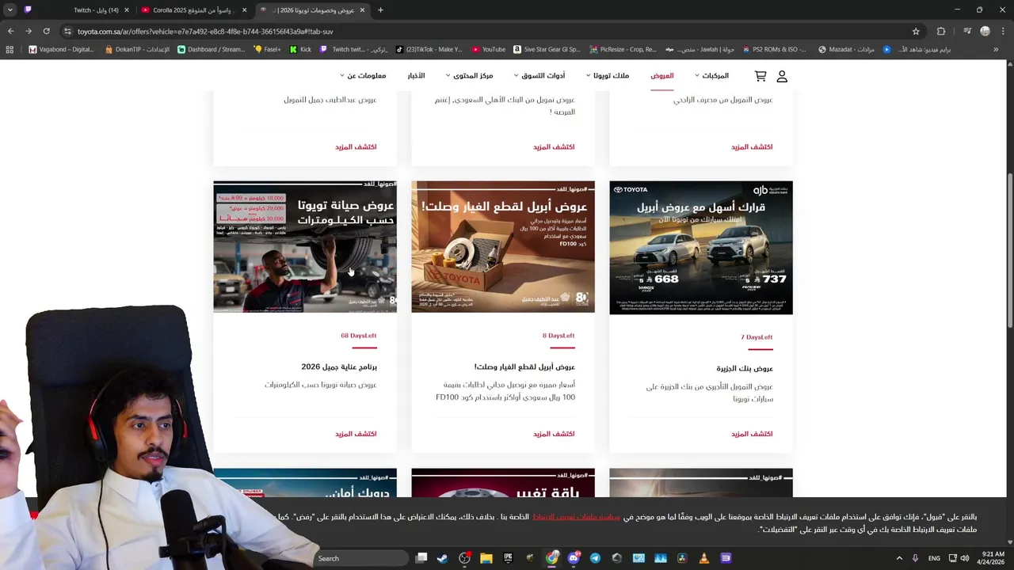
Task: Expand the ملاك تويوتا navigation dropdown
Action: 608,76
